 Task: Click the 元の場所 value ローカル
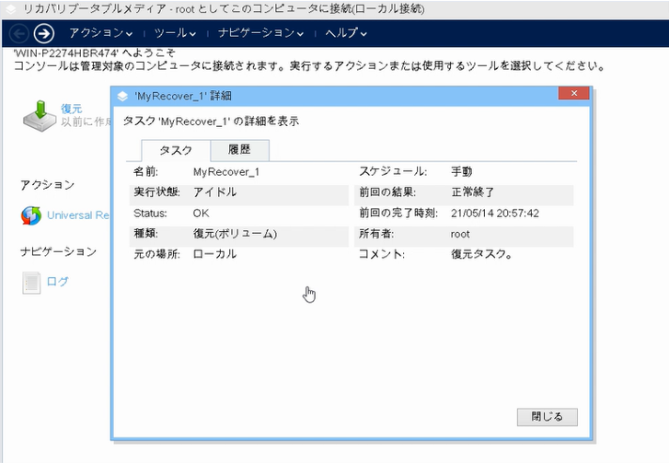tap(214, 254)
